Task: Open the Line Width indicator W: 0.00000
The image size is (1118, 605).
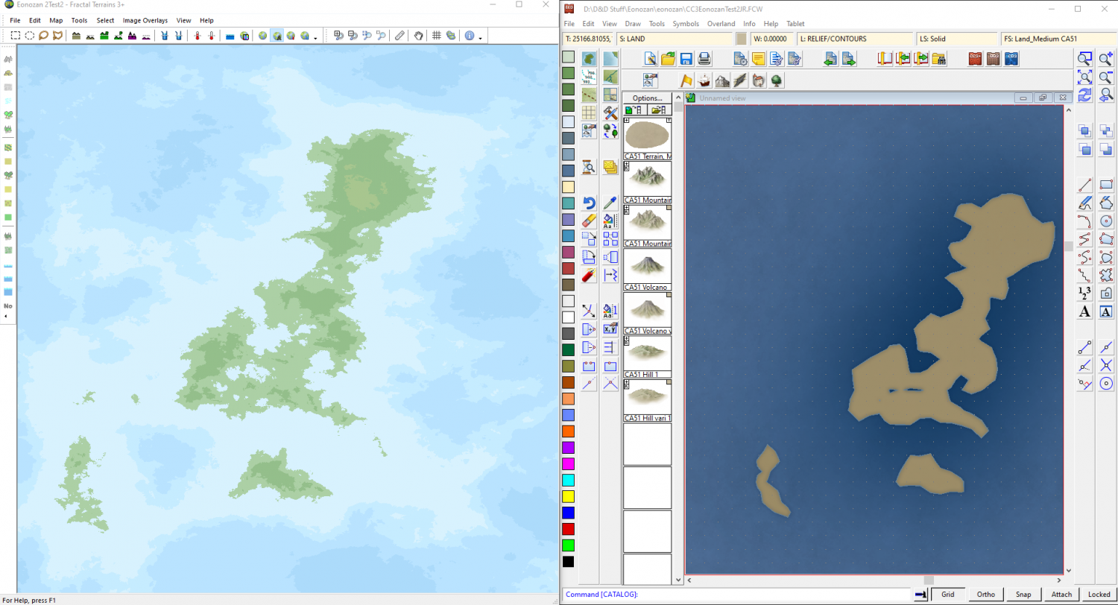Action: (x=771, y=39)
